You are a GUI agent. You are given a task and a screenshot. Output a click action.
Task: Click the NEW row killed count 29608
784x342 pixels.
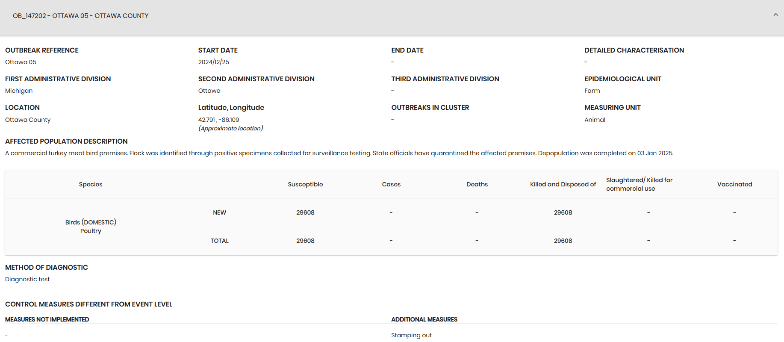point(563,212)
